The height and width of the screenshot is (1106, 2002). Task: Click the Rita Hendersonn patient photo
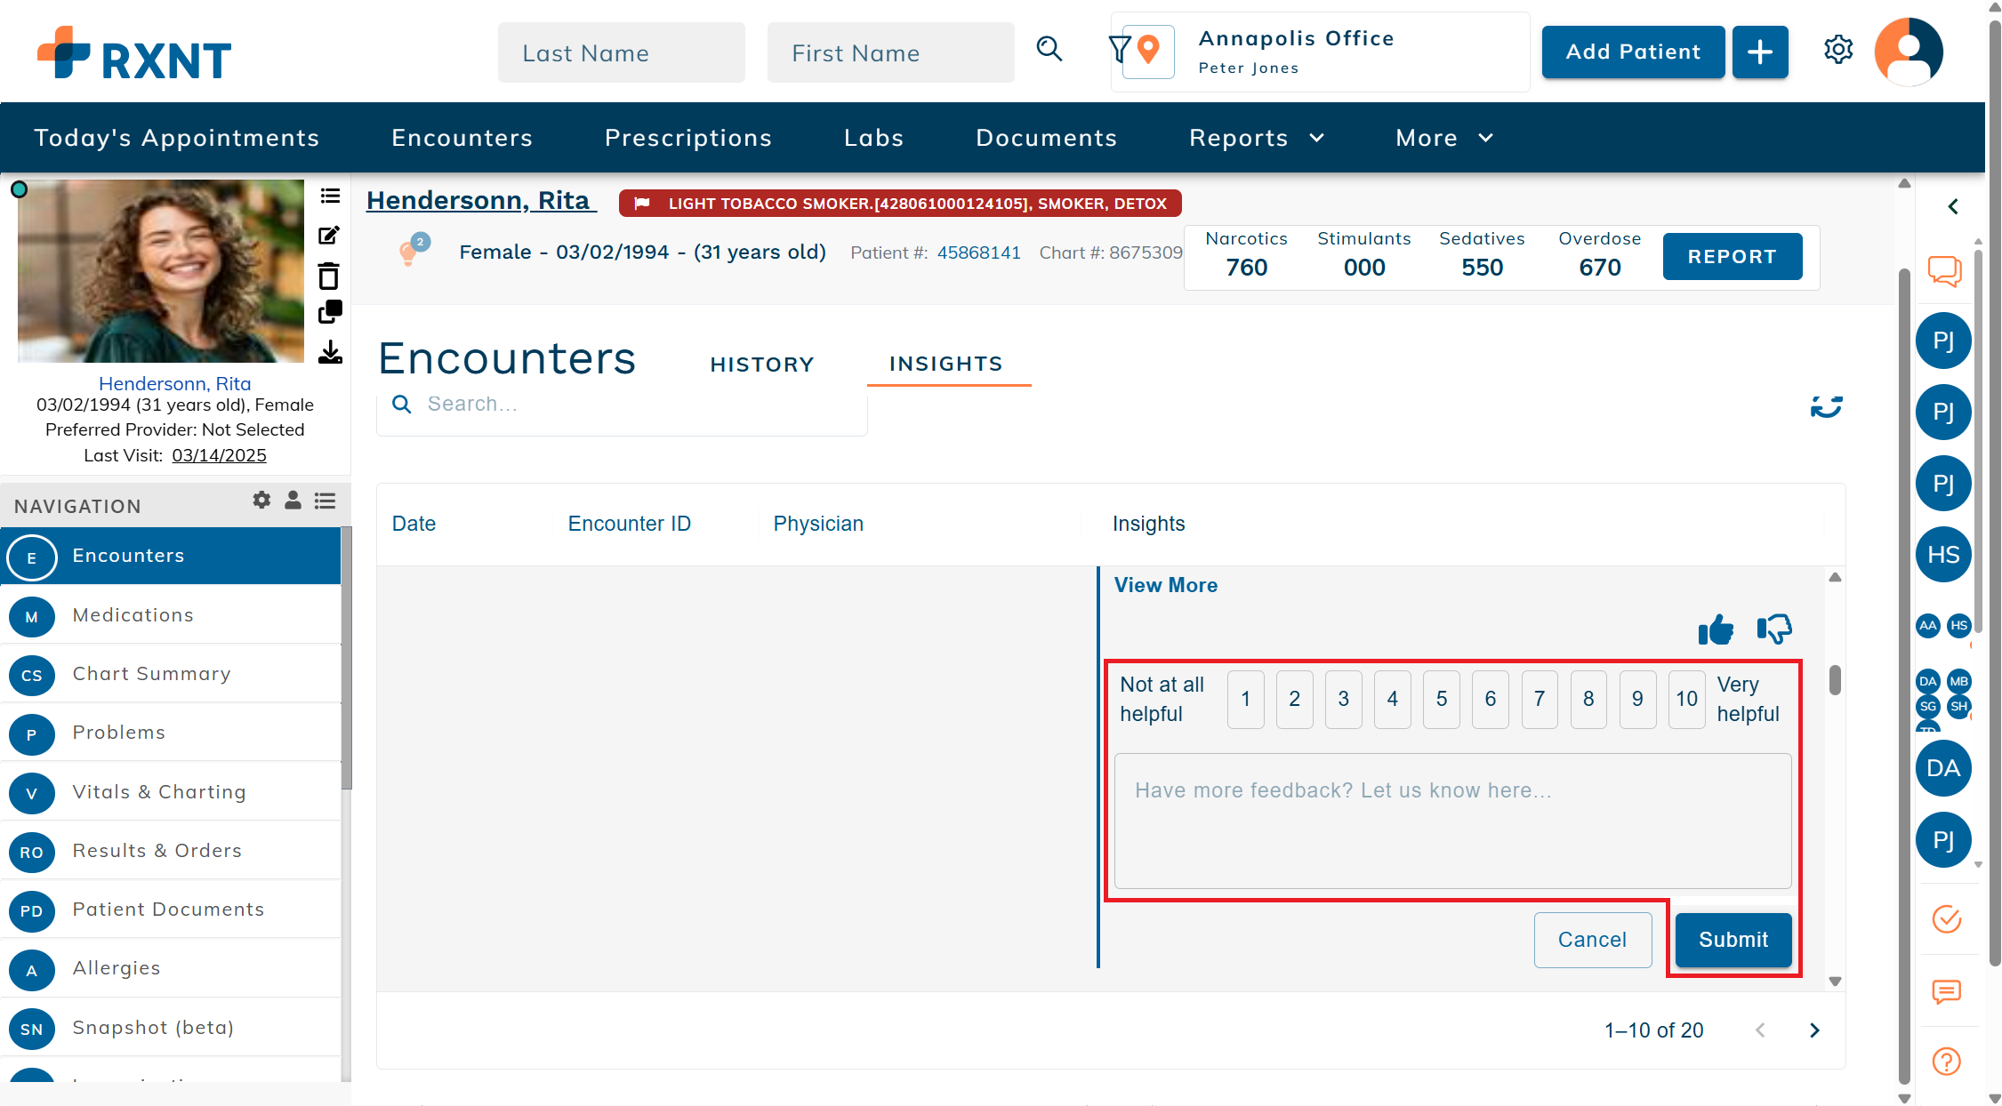click(x=161, y=271)
